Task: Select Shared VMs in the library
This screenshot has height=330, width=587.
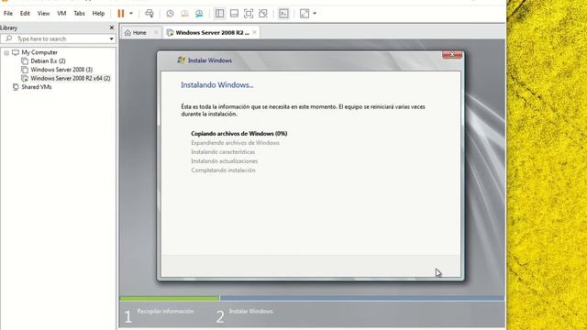Action: tap(37, 87)
